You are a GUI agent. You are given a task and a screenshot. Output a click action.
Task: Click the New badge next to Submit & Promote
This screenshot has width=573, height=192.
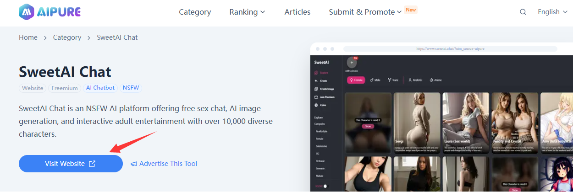coord(411,10)
